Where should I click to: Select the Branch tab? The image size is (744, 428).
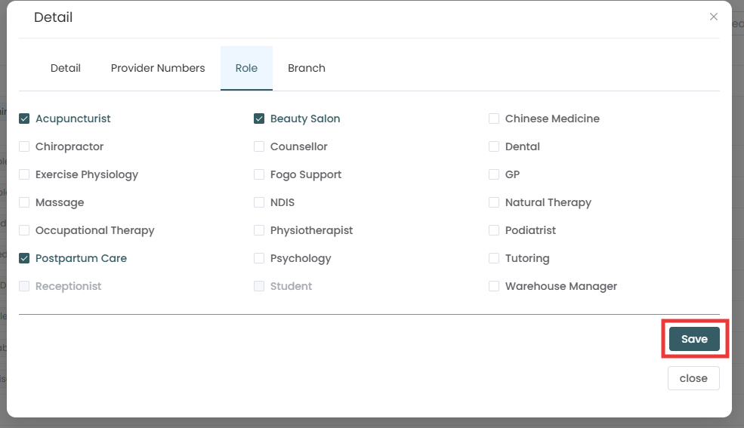[306, 68]
